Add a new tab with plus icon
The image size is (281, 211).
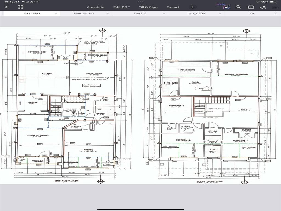click(x=193, y=7)
